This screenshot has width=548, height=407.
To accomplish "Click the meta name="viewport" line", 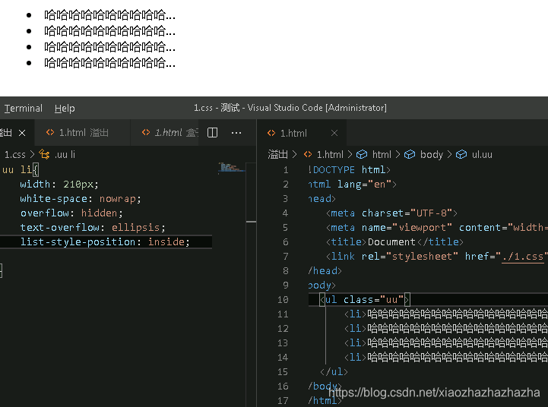I will [x=437, y=228].
